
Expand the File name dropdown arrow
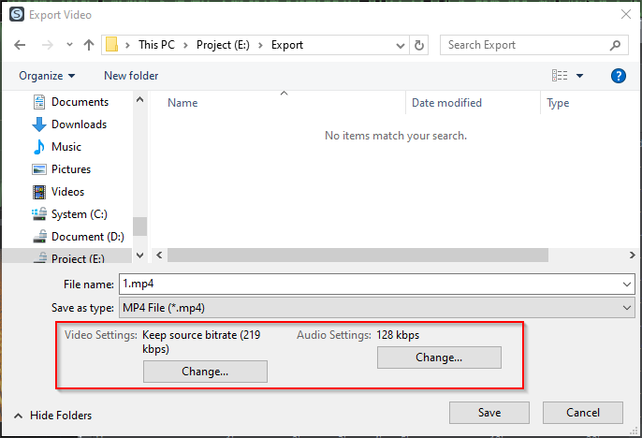pyautogui.click(x=627, y=285)
